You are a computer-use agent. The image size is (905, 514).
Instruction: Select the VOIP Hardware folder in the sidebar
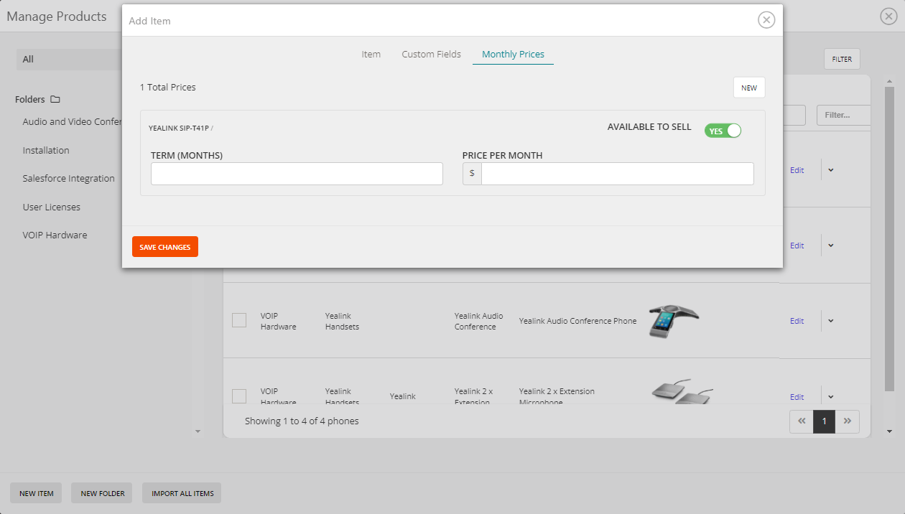[55, 235]
